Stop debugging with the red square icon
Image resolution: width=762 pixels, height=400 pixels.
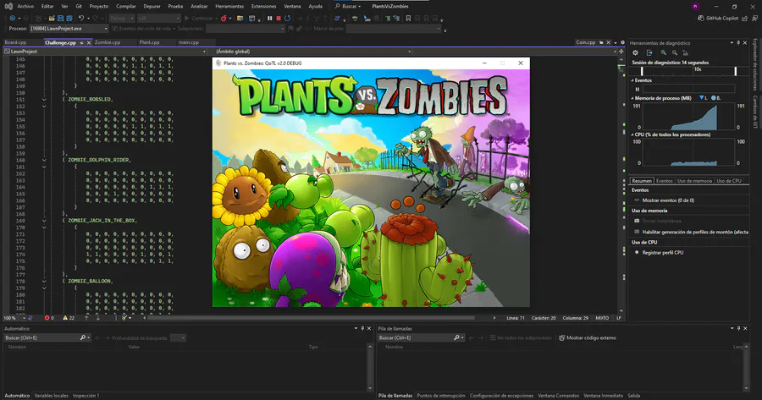coord(279,19)
